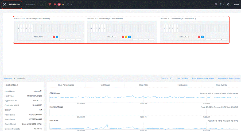Select Host Type value Hyperconverged
The image size is (241, 131).
[x=35, y=96]
